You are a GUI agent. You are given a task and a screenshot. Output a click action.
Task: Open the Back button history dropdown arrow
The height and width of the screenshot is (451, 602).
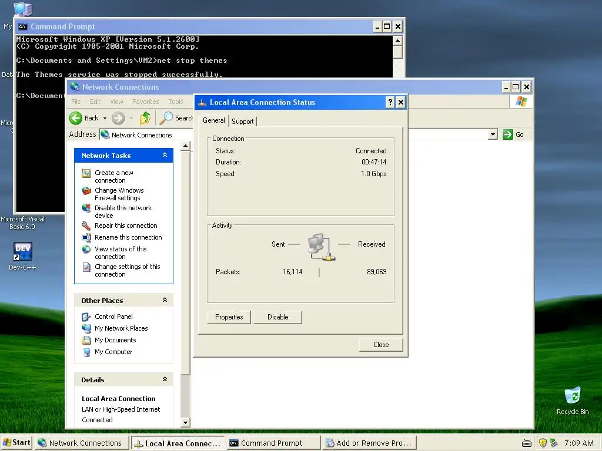[105, 119]
